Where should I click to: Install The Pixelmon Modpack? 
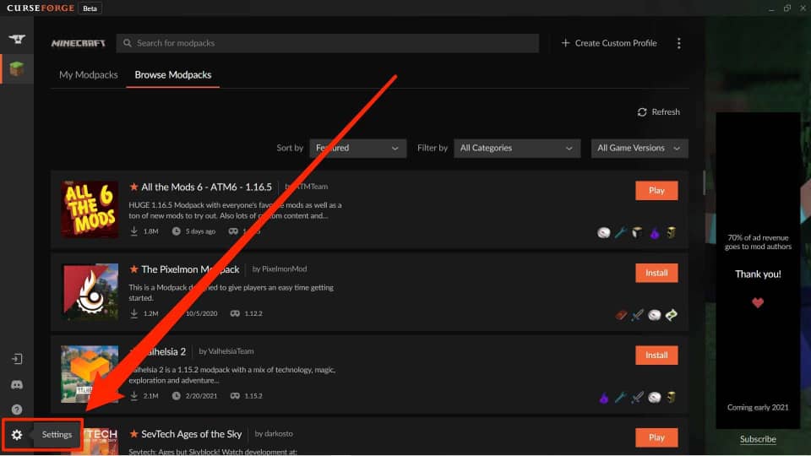point(656,273)
